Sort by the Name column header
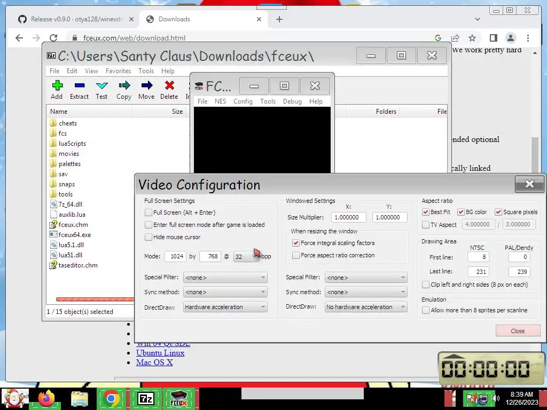 [x=89, y=112]
